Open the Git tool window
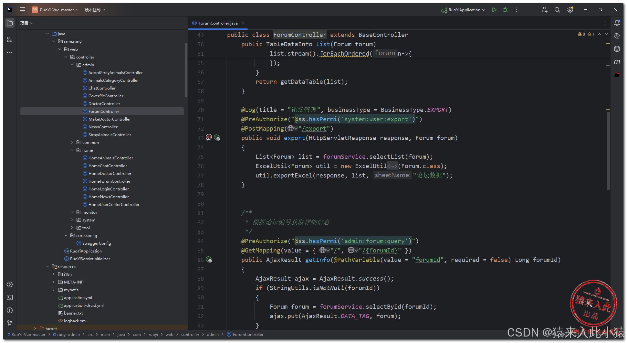Viewport: 627px width, 343px height. click(x=10, y=323)
